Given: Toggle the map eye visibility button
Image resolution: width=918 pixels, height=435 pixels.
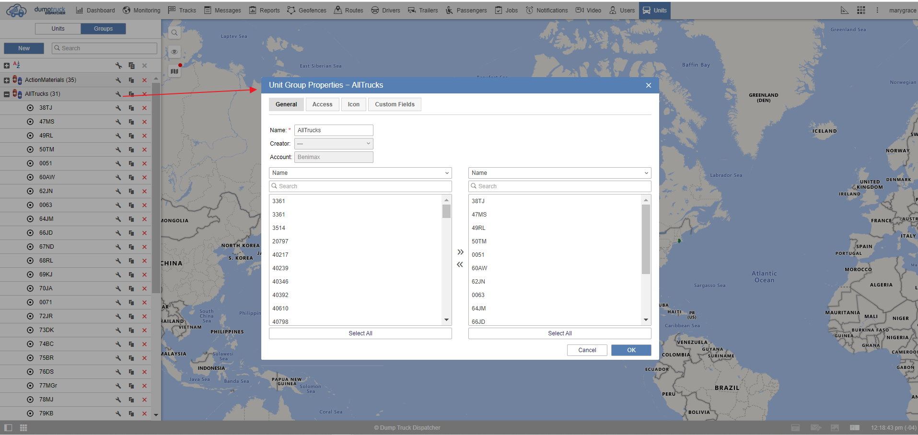Looking at the screenshot, I should coord(174,52).
